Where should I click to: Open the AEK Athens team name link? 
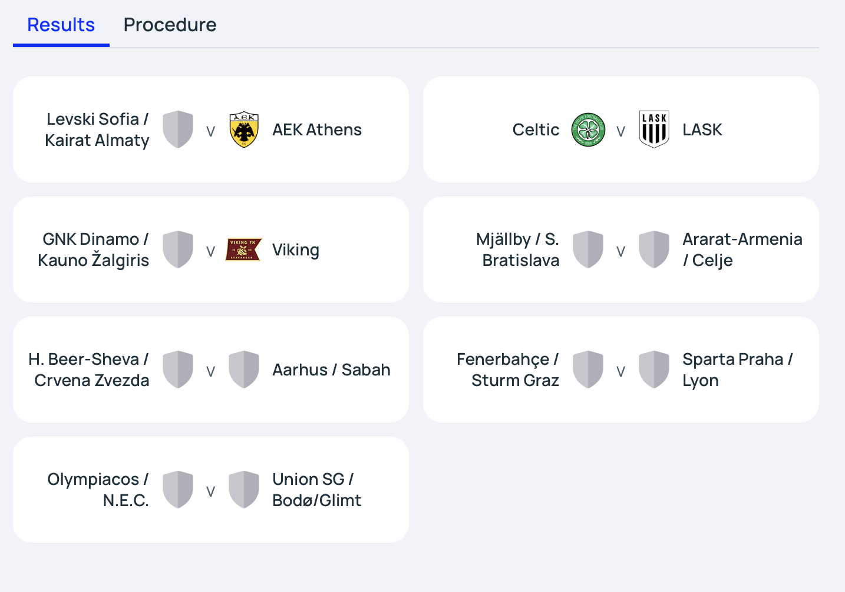pos(317,129)
